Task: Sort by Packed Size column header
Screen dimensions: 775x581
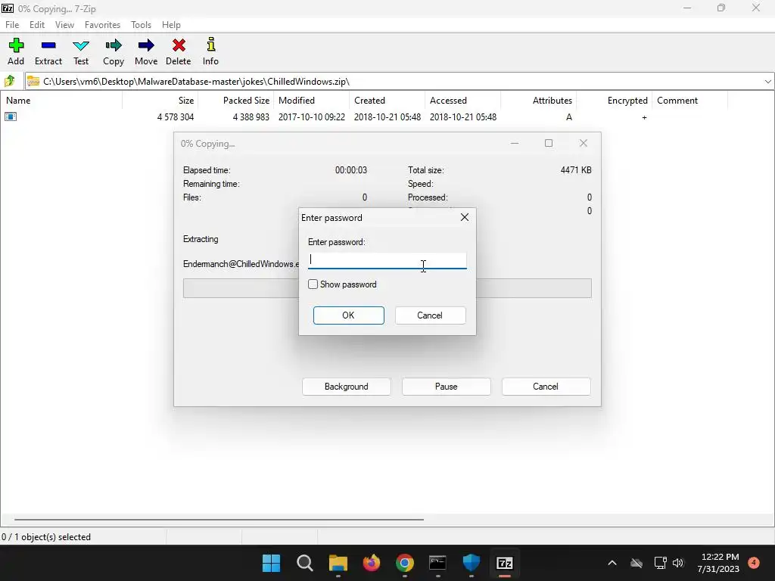Action: [x=236, y=101]
